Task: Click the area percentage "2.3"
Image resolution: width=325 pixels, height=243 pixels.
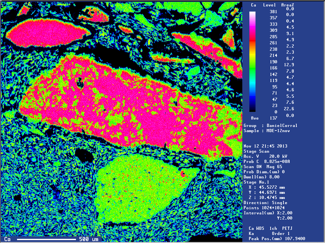Action: coord(290,52)
